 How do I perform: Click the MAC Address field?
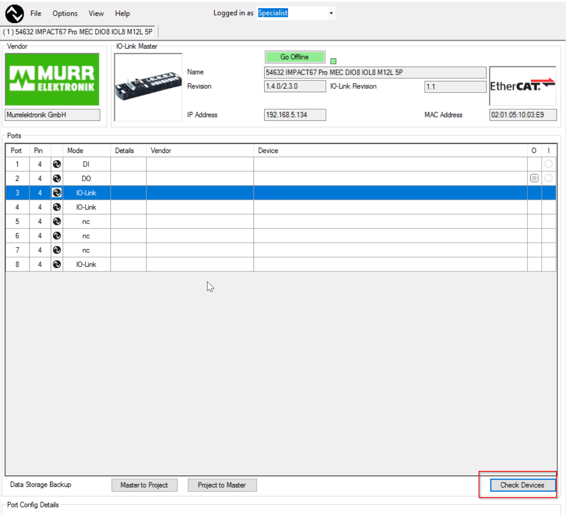[523, 115]
